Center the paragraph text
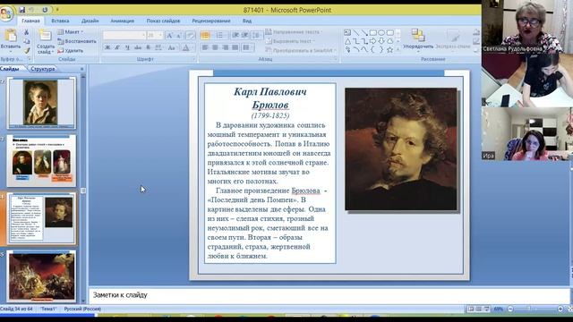 215,47
